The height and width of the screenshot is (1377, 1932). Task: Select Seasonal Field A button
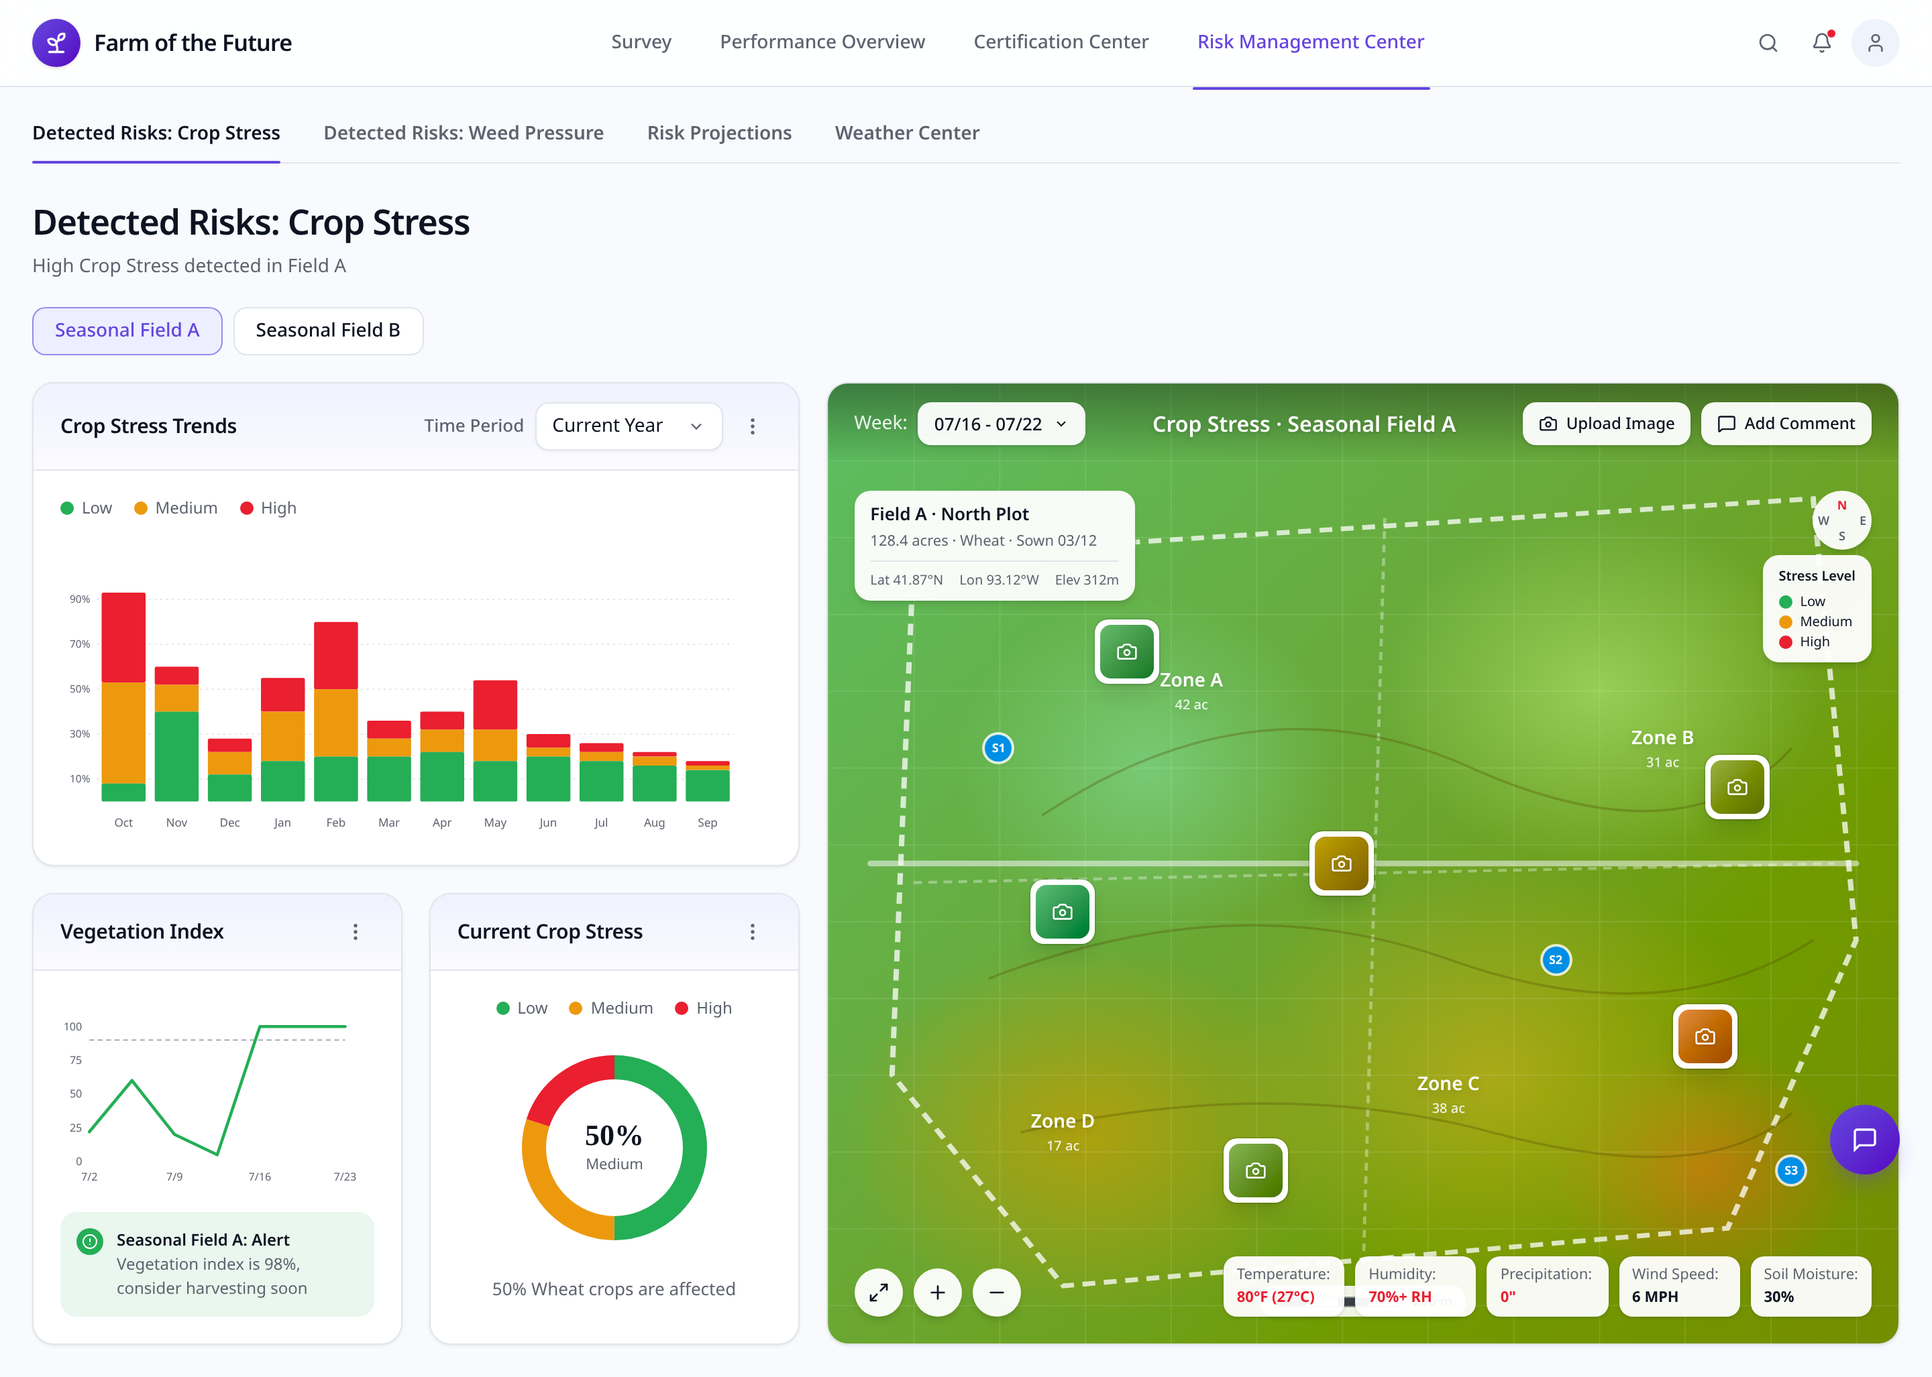[x=127, y=331]
